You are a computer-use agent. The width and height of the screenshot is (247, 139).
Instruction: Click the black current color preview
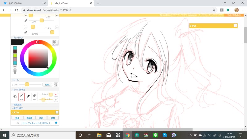[x=17, y=42]
